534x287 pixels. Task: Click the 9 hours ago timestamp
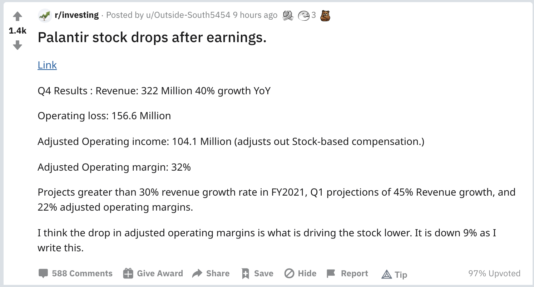pyautogui.click(x=255, y=15)
